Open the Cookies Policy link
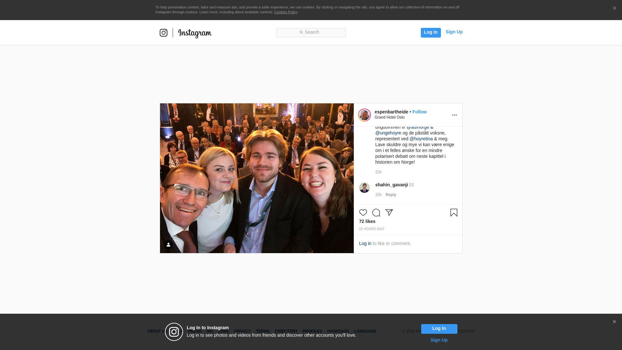 (285, 12)
